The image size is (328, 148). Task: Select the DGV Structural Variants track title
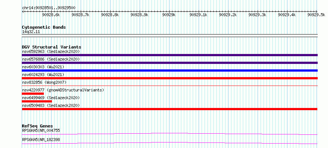(x=52, y=47)
